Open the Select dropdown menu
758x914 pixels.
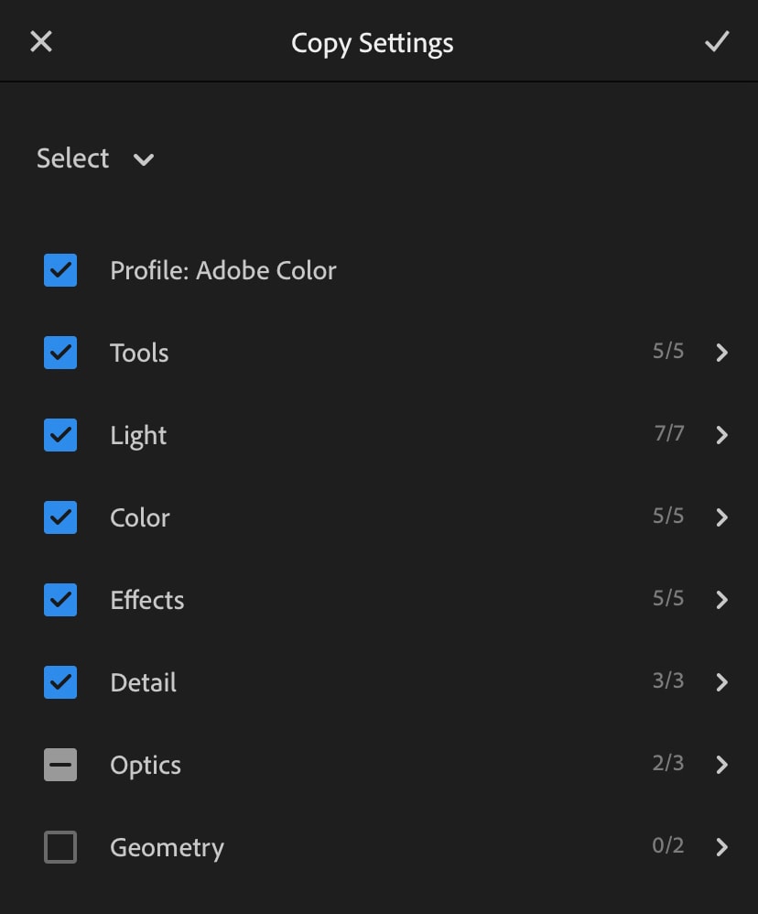95,158
